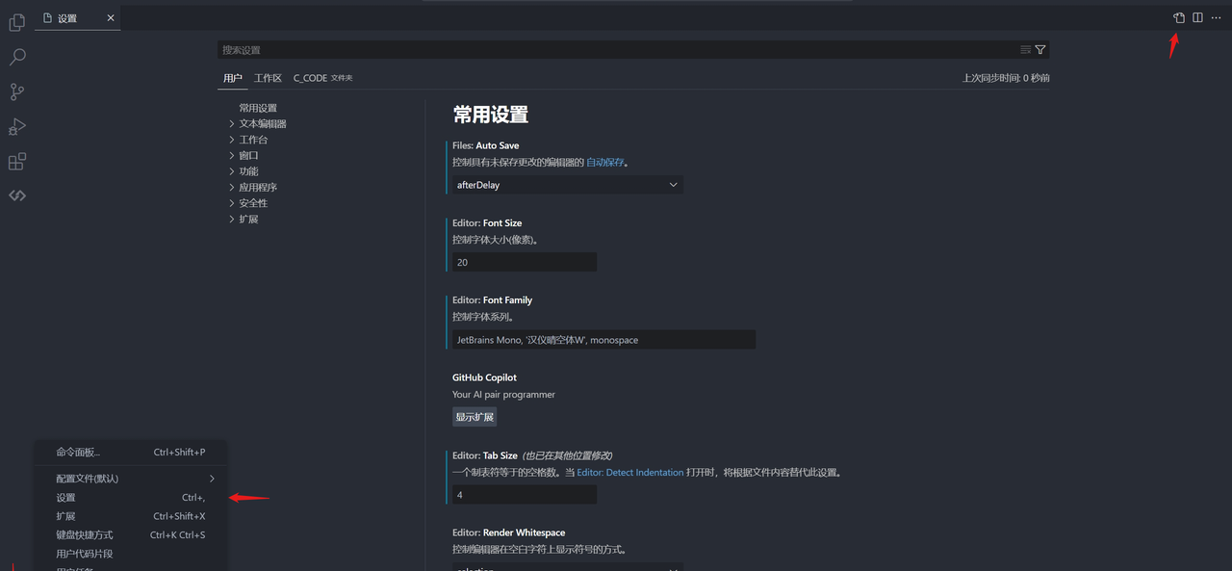Viewport: 1232px width, 571px height.
Task: Open Run and Debug view icon
Action: pyautogui.click(x=17, y=127)
